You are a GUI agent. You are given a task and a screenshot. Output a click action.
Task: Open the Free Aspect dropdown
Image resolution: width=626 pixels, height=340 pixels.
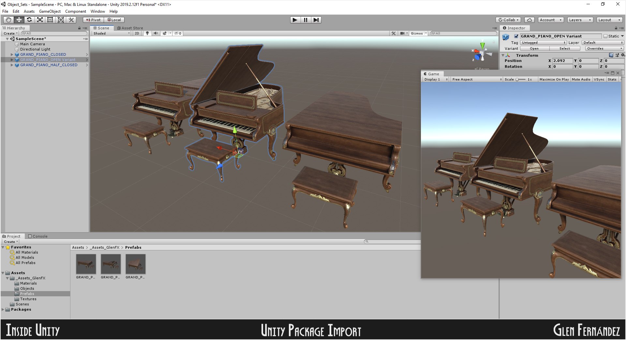[x=477, y=79]
